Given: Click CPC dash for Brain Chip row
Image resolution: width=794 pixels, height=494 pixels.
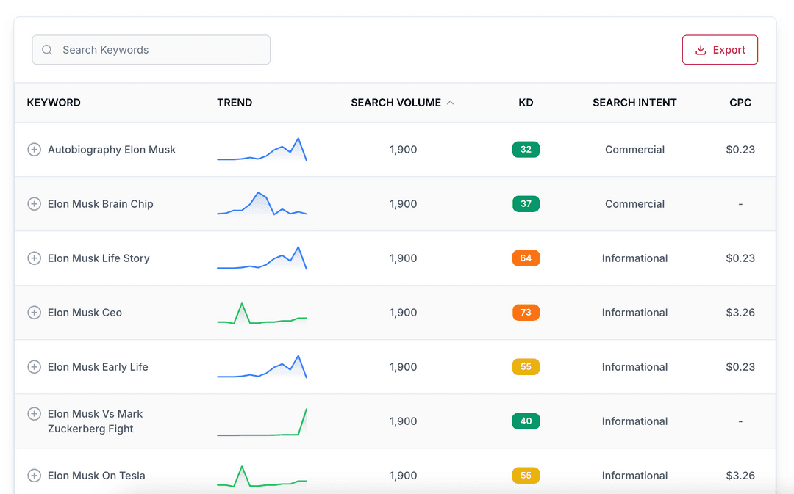Looking at the screenshot, I should [740, 204].
